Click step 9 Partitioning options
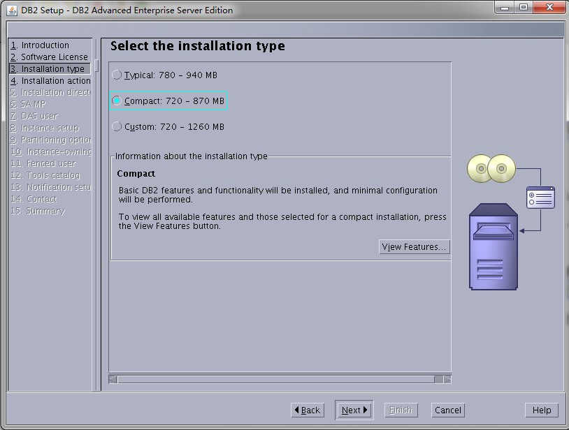This screenshot has height=430, width=569. point(50,140)
